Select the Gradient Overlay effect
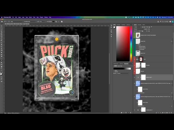 click(x=142, y=48)
